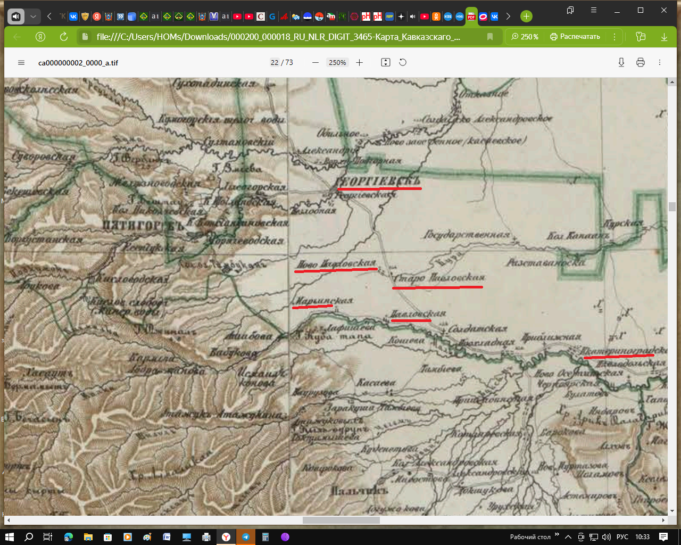The height and width of the screenshot is (545, 681).
Task: Click the page number input field
Action: (275, 63)
